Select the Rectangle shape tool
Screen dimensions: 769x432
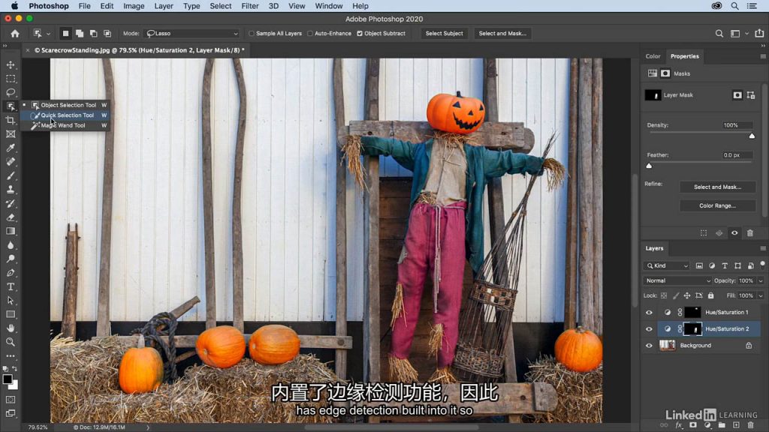pos(11,314)
